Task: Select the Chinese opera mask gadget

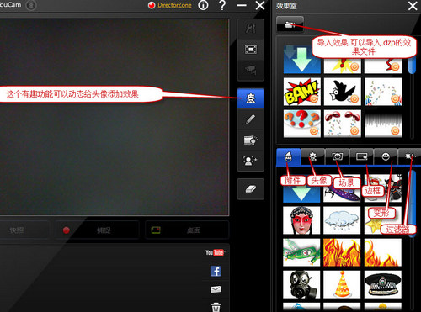Action: (x=301, y=220)
